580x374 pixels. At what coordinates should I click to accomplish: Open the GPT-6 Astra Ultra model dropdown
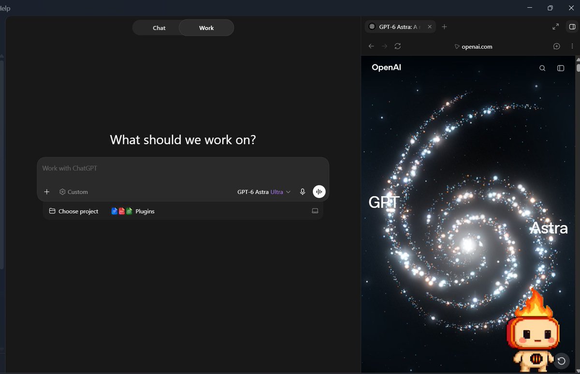coord(264,192)
